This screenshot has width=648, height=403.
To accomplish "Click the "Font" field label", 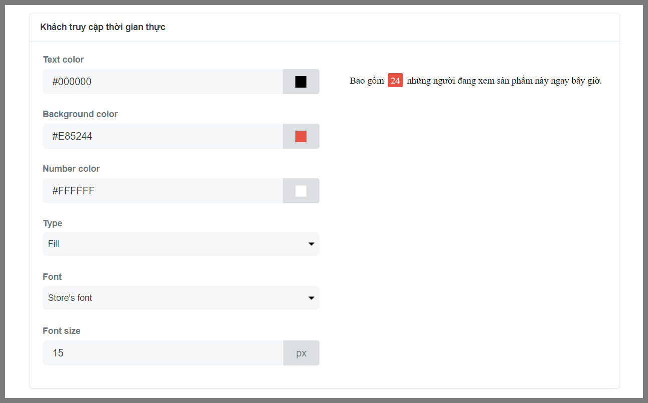I will pyautogui.click(x=52, y=277).
